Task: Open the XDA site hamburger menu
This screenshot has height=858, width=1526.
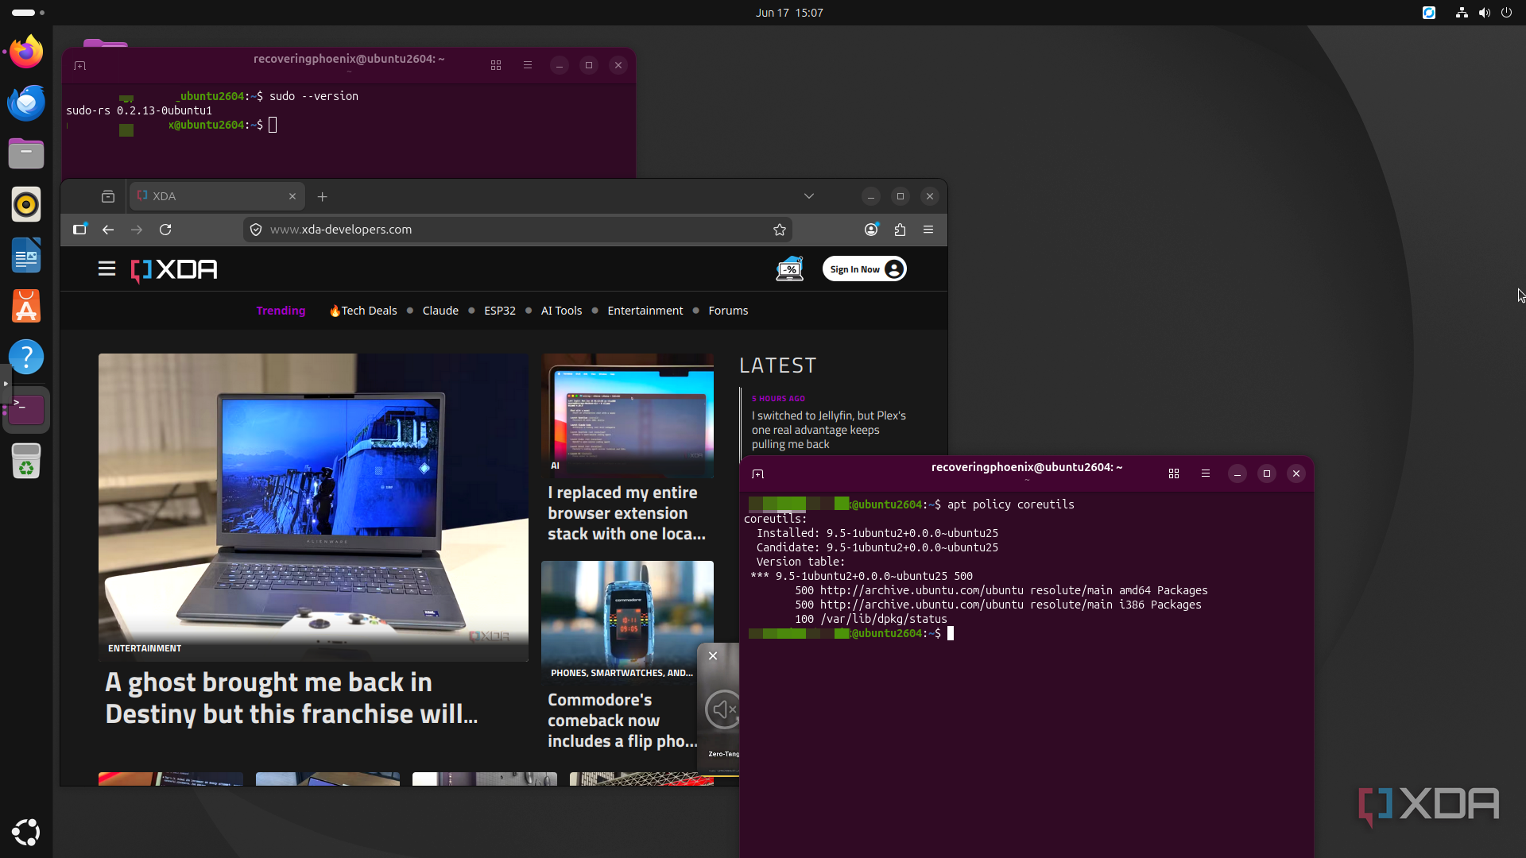Action: [107, 269]
